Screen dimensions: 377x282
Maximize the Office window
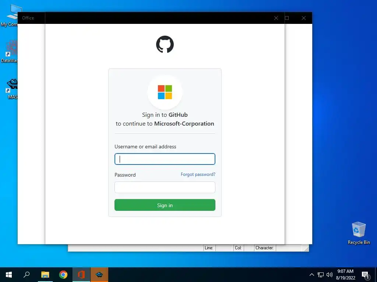287,18
